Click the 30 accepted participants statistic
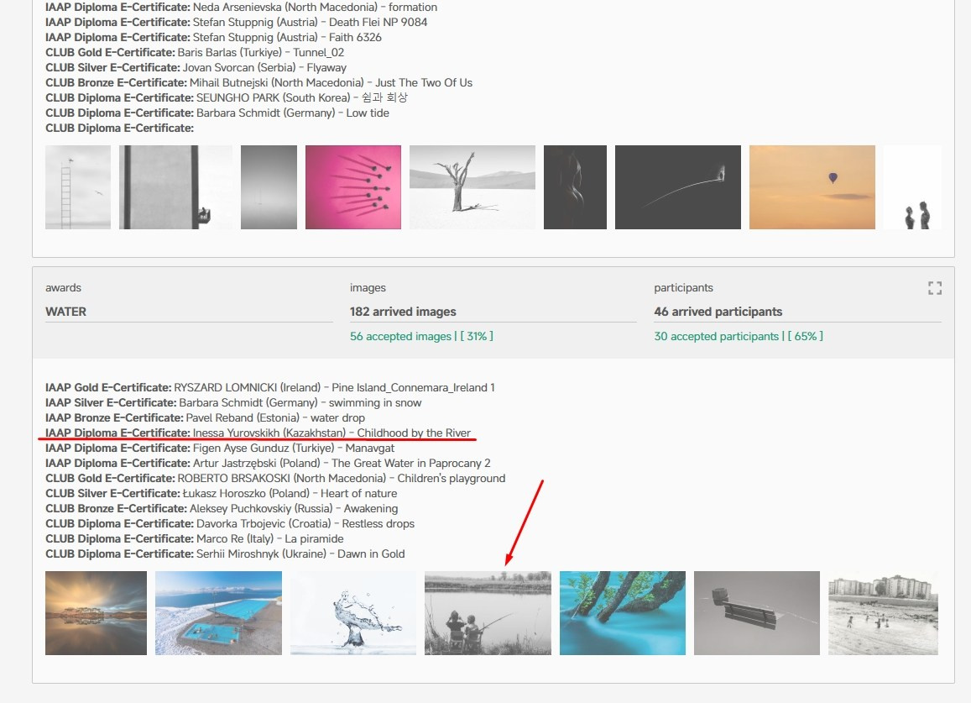 click(739, 336)
